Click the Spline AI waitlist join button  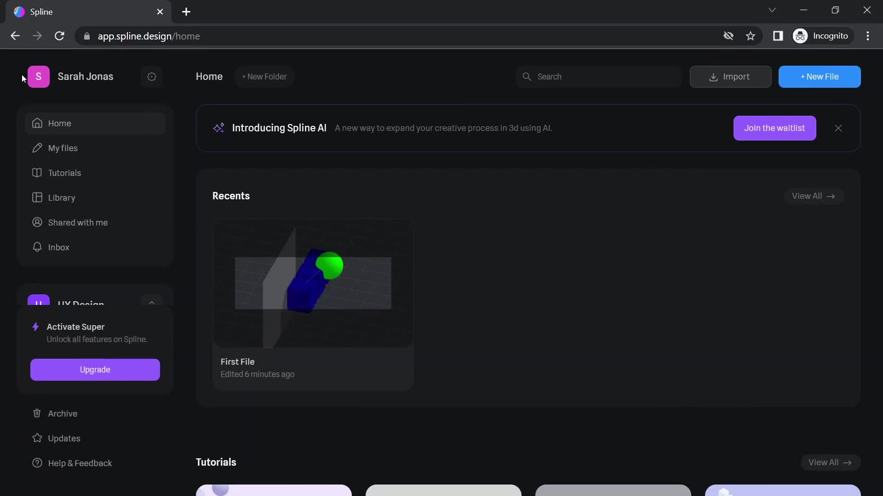click(x=774, y=128)
